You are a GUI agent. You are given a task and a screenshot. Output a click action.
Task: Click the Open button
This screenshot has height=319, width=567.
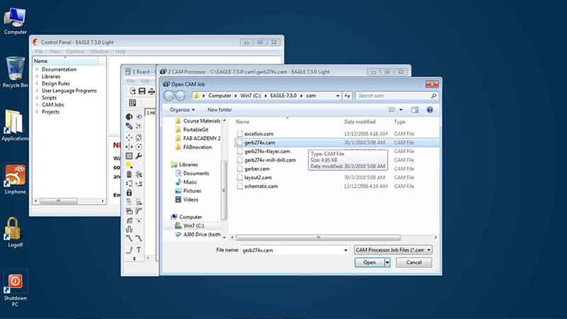point(369,262)
